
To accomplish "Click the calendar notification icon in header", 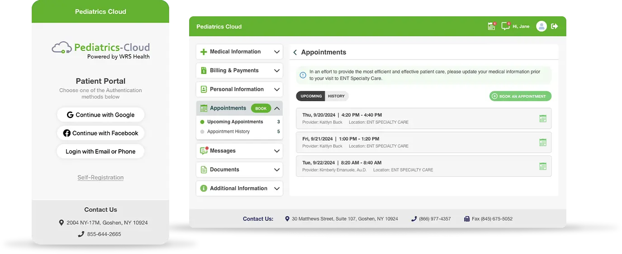I will (x=491, y=26).
